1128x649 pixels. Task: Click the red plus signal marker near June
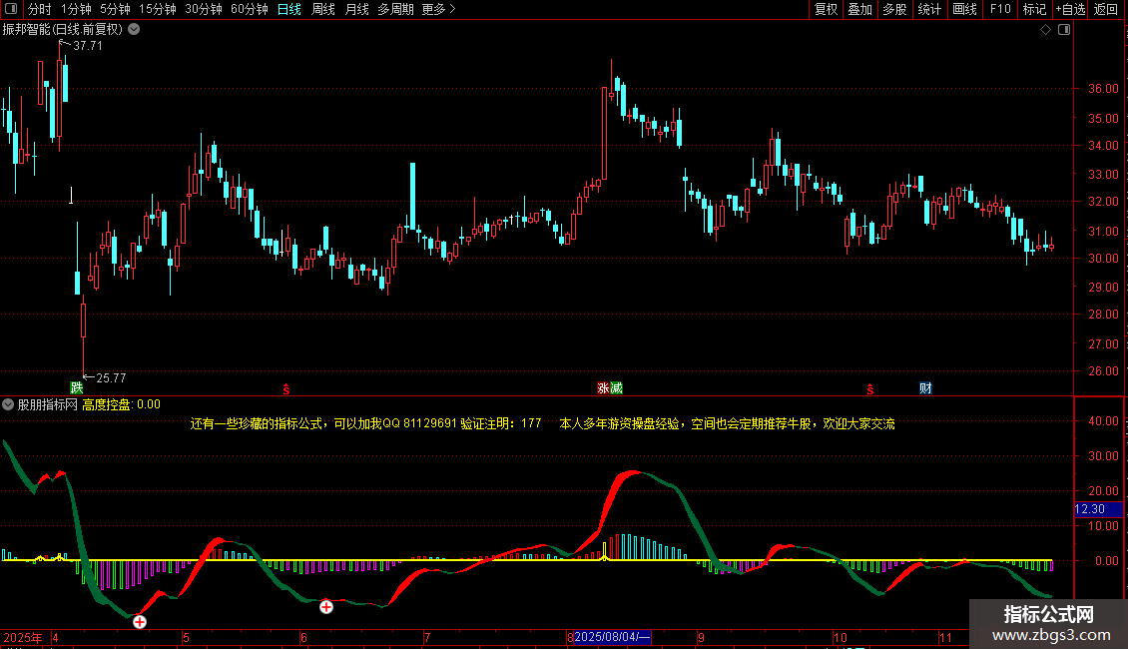pyautogui.click(x=325, y=607)
